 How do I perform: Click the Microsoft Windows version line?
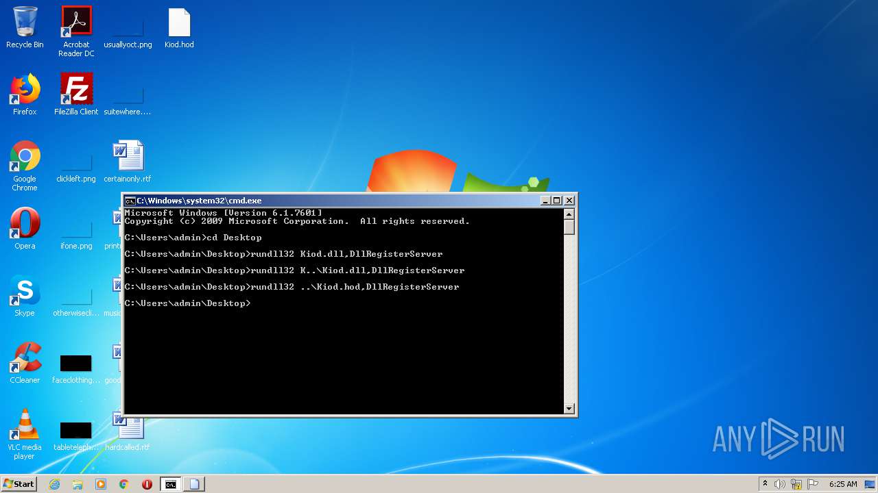(x=224, y=213)
